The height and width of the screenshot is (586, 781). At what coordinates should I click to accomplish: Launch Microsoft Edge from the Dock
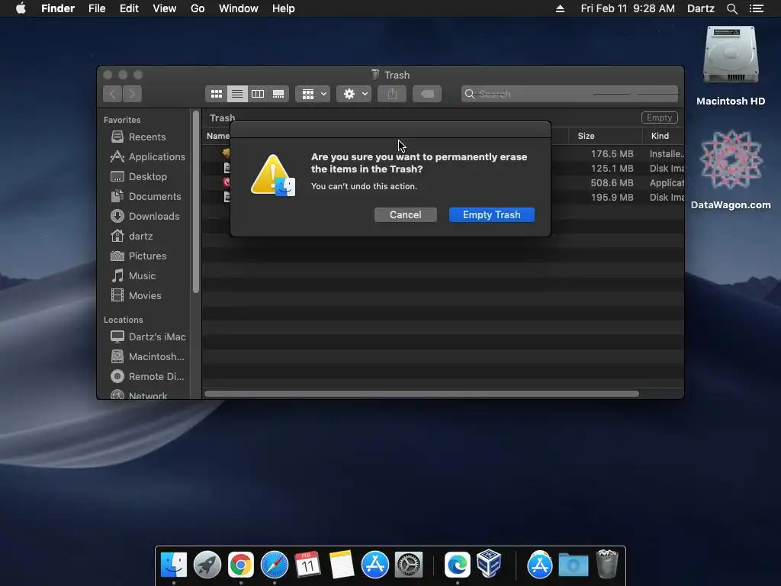(458, 565)
